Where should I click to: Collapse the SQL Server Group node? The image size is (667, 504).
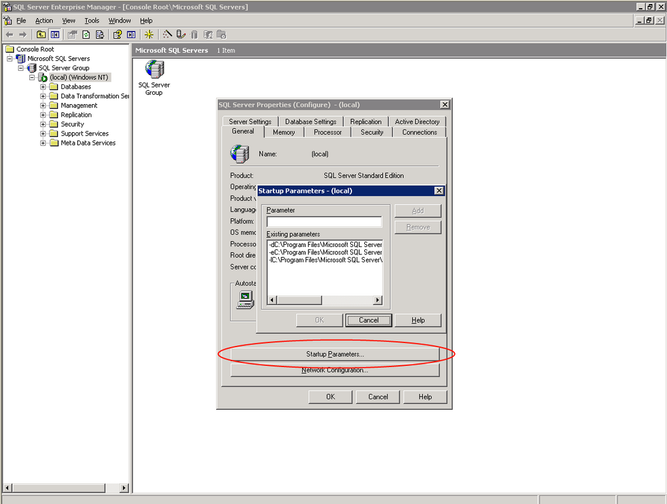pyautogui.click(x=21, y=67)
